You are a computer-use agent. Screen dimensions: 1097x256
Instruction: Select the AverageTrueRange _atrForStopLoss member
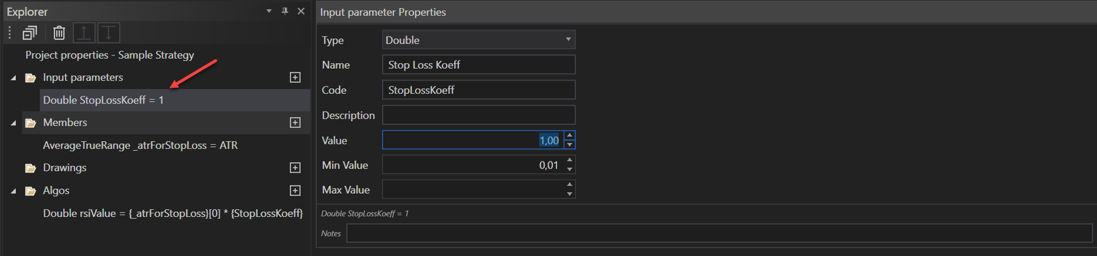click(x=140, y=146)
